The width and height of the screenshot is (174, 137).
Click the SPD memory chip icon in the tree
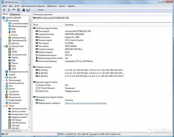tap(10, 60)
